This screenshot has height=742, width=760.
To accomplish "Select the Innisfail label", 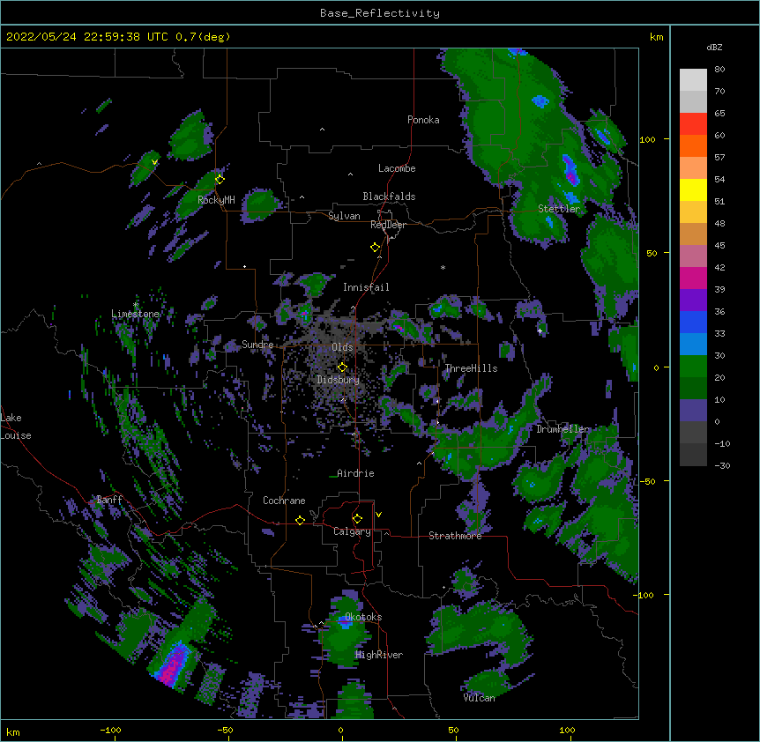I will (366, 287).
